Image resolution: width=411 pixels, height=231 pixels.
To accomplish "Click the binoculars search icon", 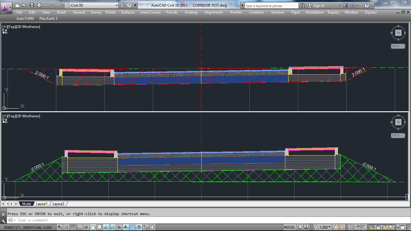I will click(302, 6).
